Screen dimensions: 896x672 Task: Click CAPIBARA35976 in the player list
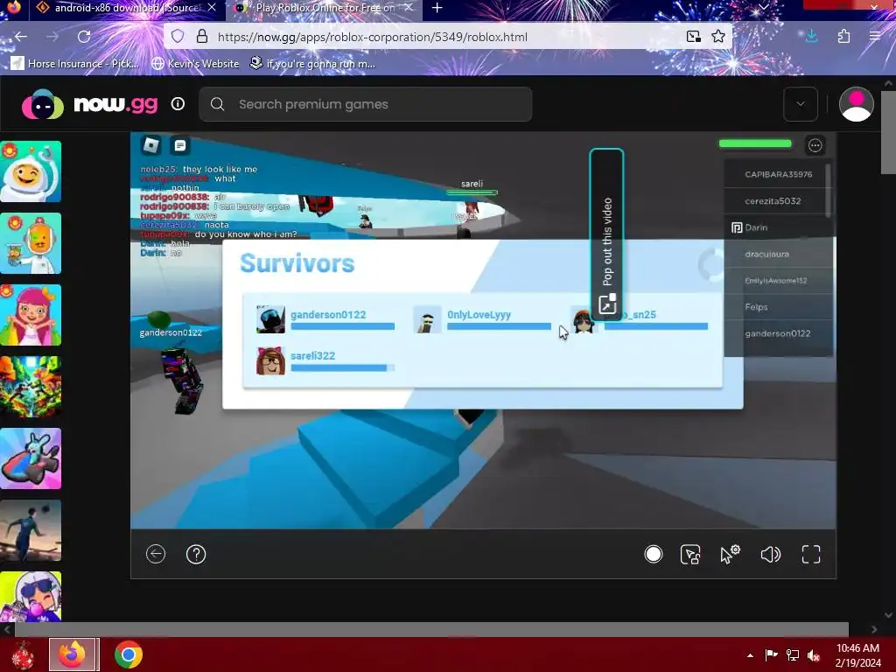click(x=778, y=174)
